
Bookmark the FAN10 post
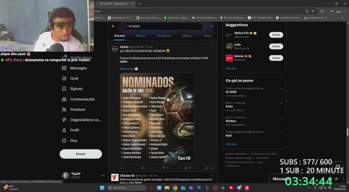click(x=207, y=168)
